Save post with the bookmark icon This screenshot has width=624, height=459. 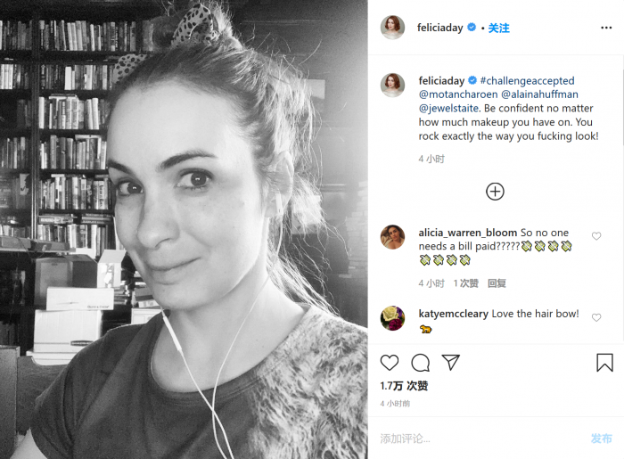pyautogui.click(x=604, y=363)
